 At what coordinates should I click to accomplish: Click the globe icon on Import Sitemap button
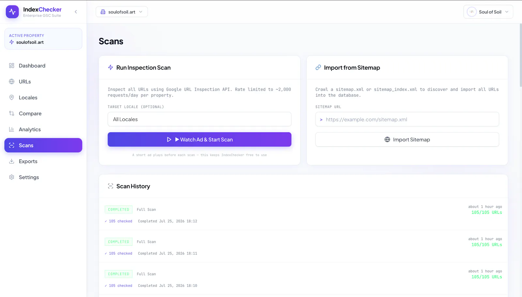click(x=387, y=140)
